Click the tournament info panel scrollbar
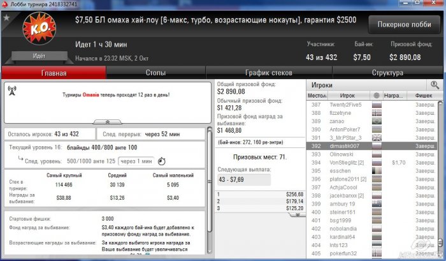This screenshot has height=261, width=446. (210, 190)
